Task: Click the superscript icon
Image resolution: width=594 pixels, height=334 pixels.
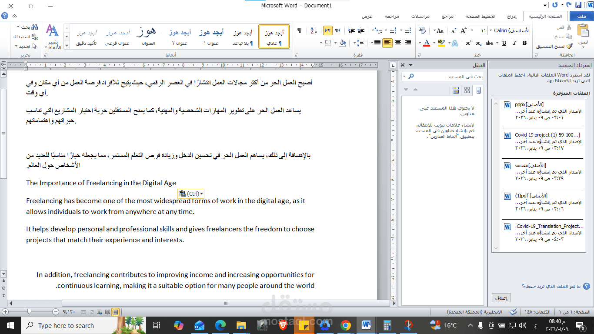Action: coord(468,42)
